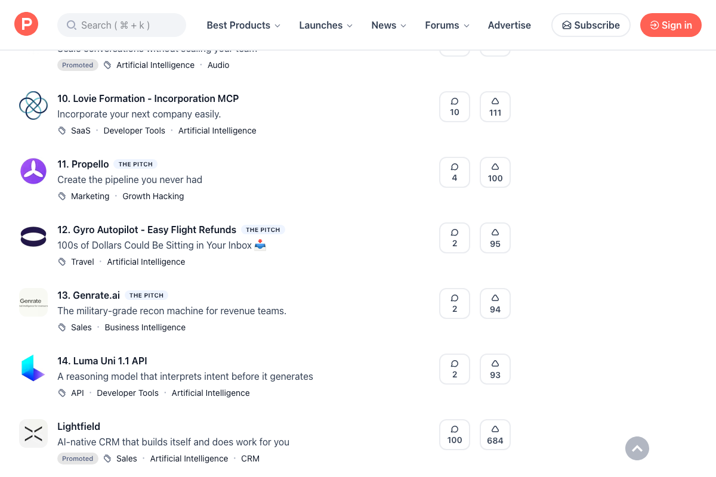716x477 pixels.
Task: Open comments for Gyro Autopilot (2)
Action: click(455, 238)
